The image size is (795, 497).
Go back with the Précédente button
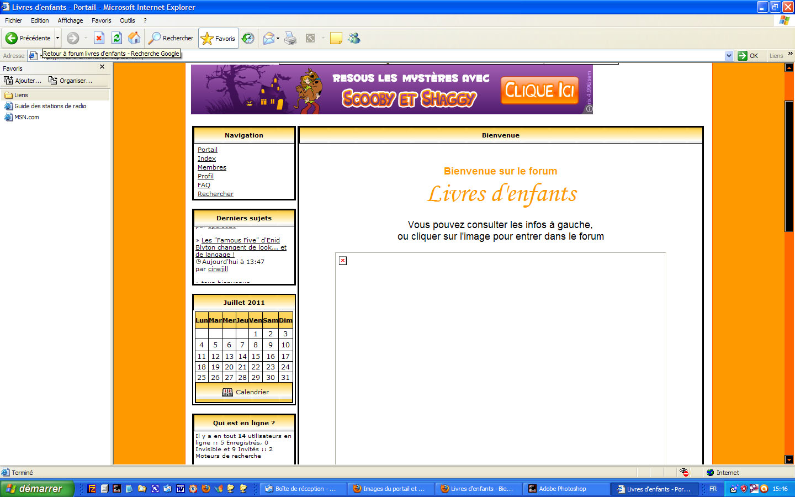point(29,38)
